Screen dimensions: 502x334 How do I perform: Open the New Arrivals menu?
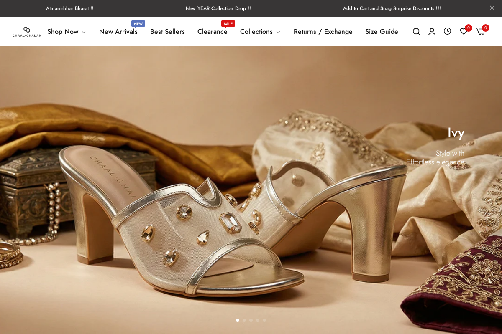point(118,32)
